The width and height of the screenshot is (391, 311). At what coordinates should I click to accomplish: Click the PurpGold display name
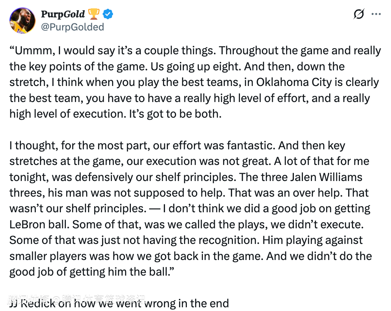[63, 14]
